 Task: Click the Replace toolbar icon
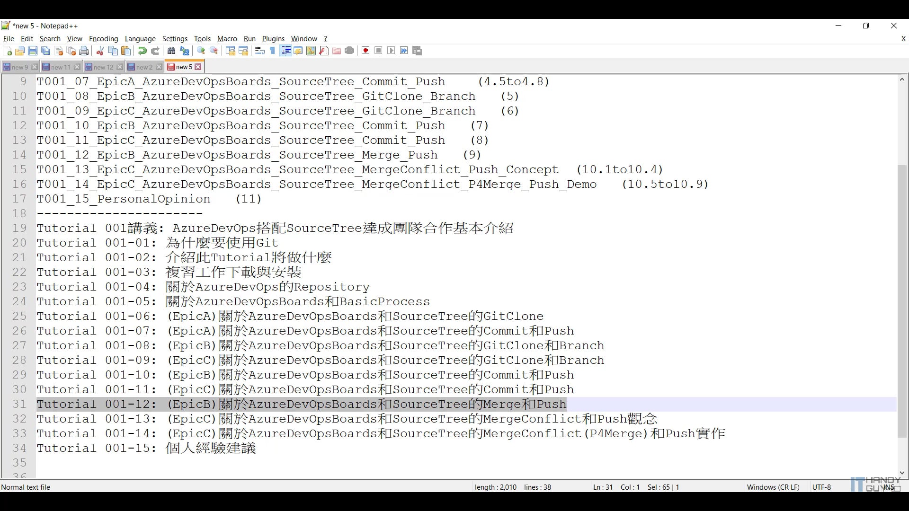click(184, 51)
